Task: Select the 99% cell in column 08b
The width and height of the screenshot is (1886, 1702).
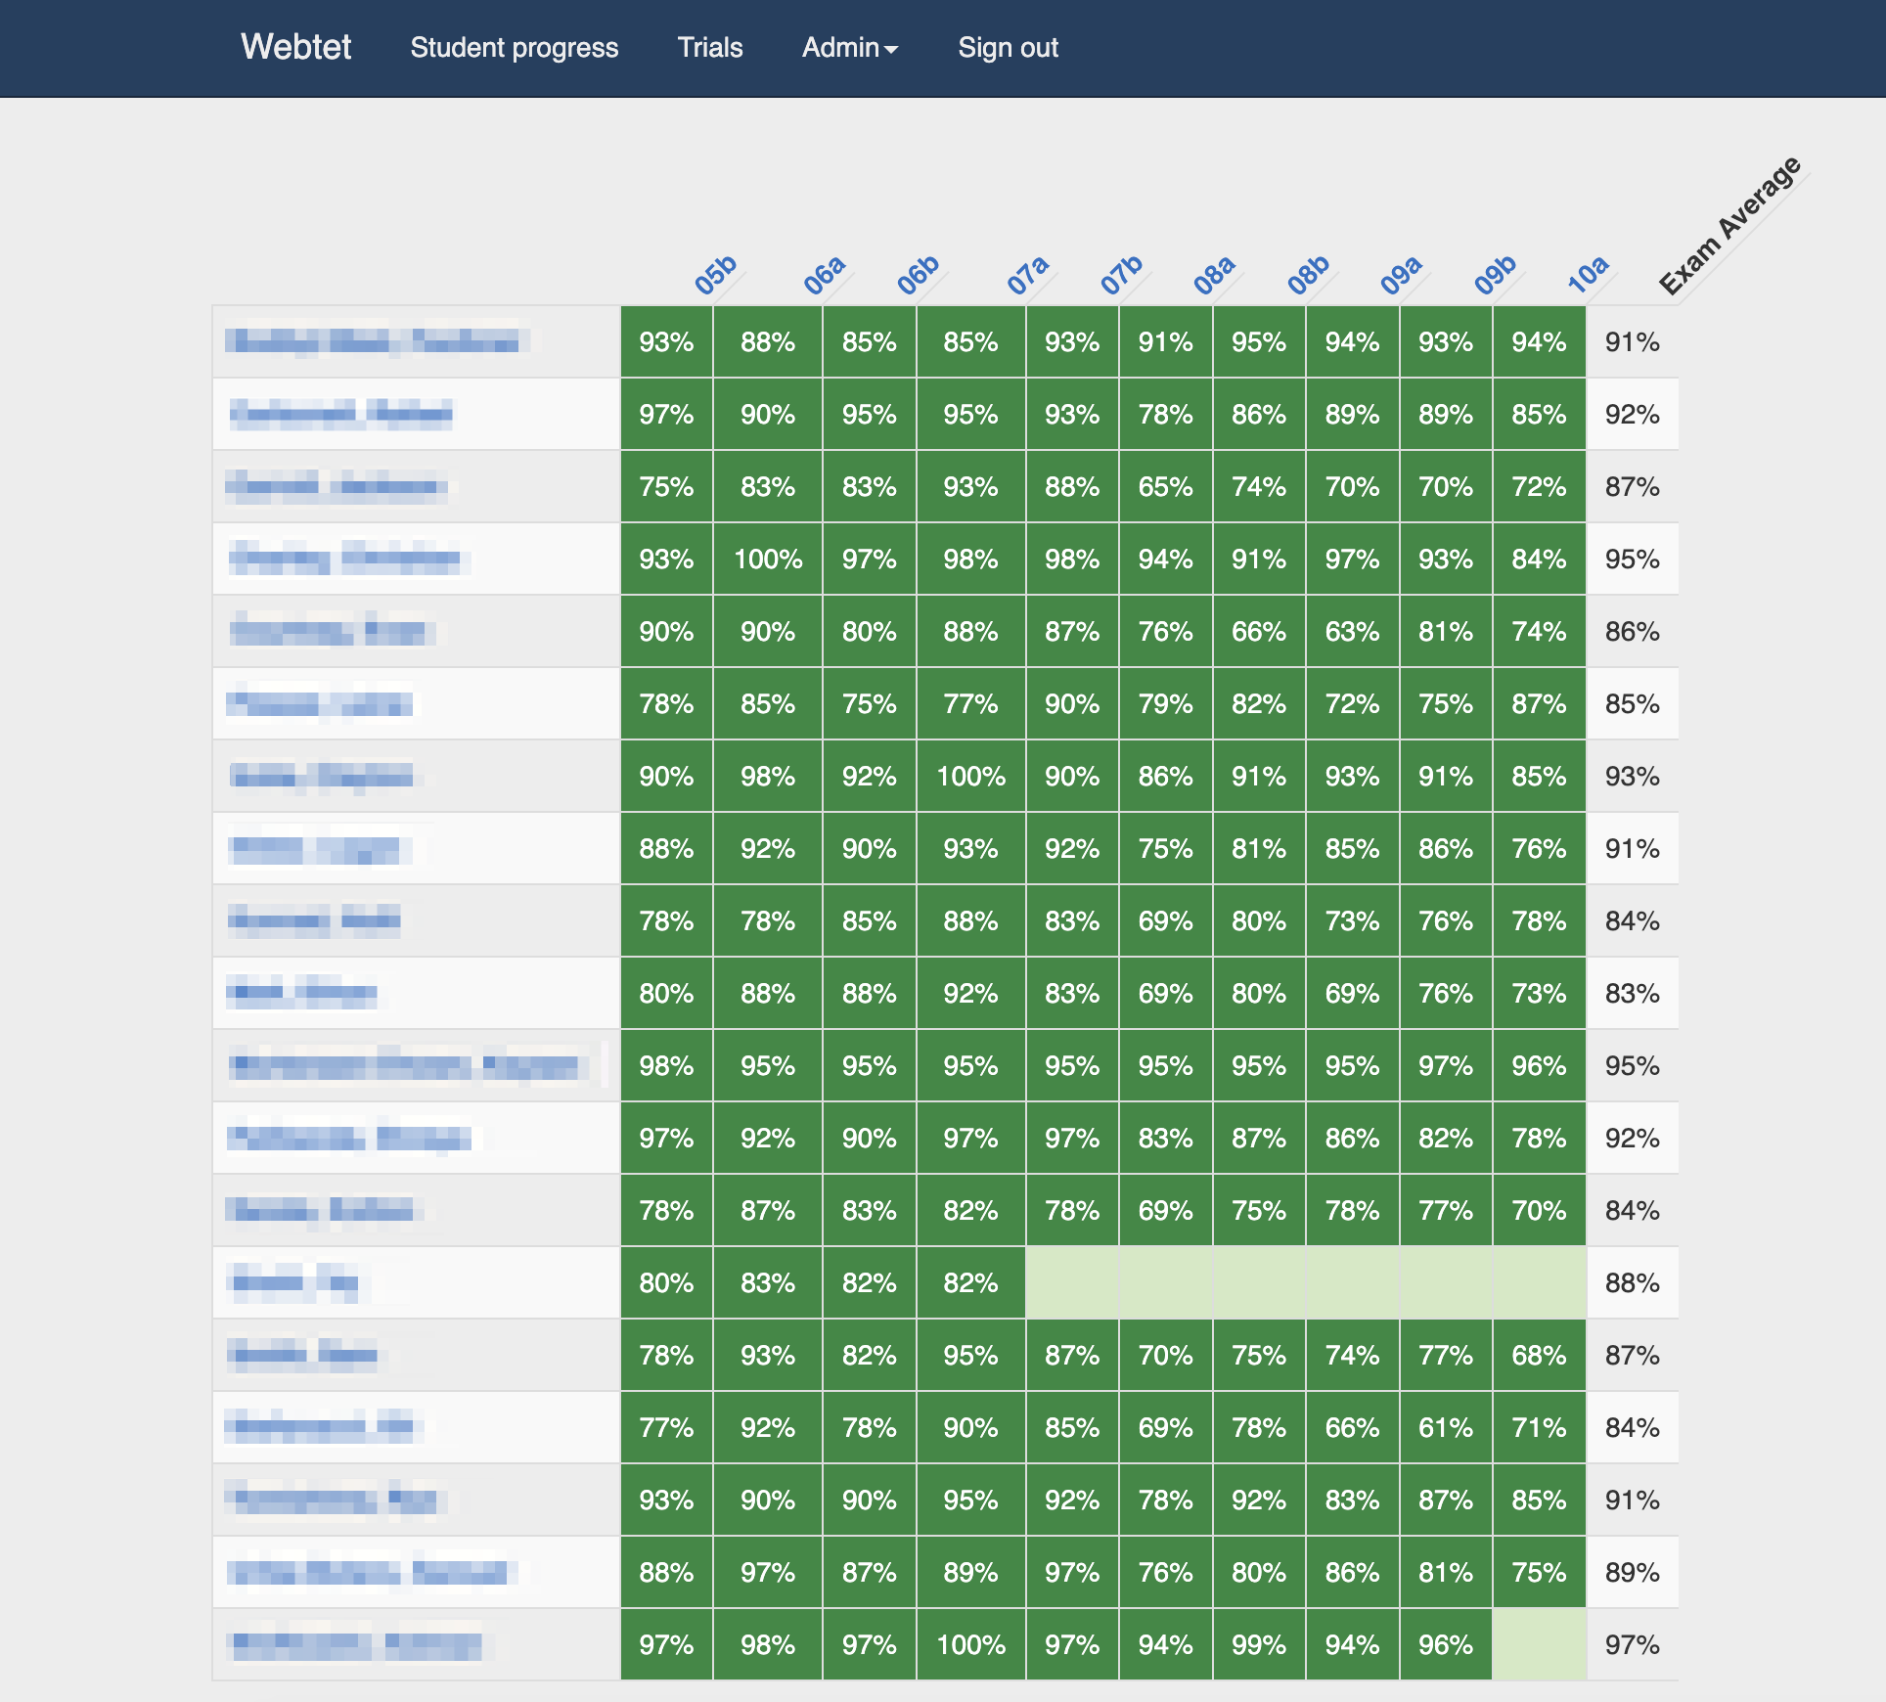Action: click(x=1259, y=1644)
